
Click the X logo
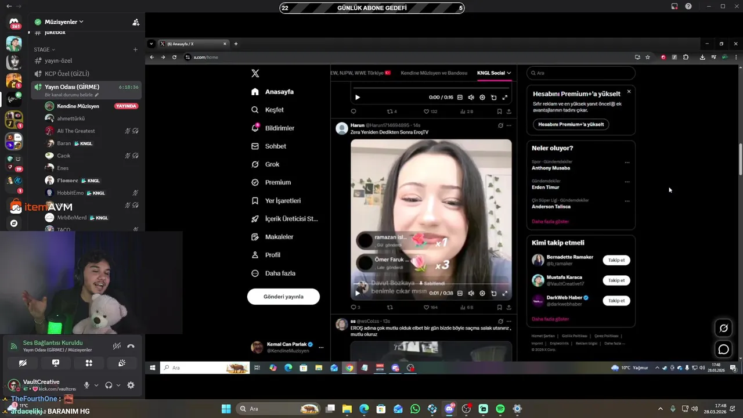pyautogui.click(x=255, y=73)
